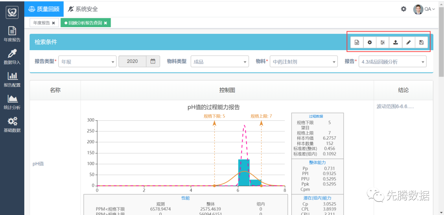This screenshot has height=215, width=444.
Task: Click the app logo in the sidebar
Action: click(12, 12)
